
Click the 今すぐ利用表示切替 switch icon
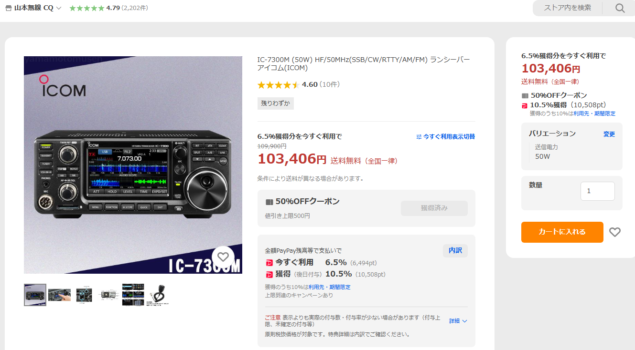(x=419, y=136)
